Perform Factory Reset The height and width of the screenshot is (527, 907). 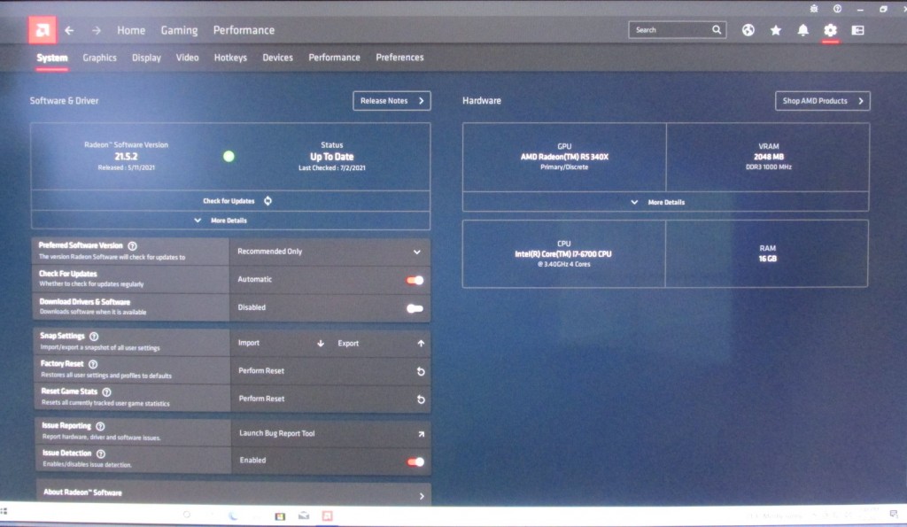[x=330, y=371]
